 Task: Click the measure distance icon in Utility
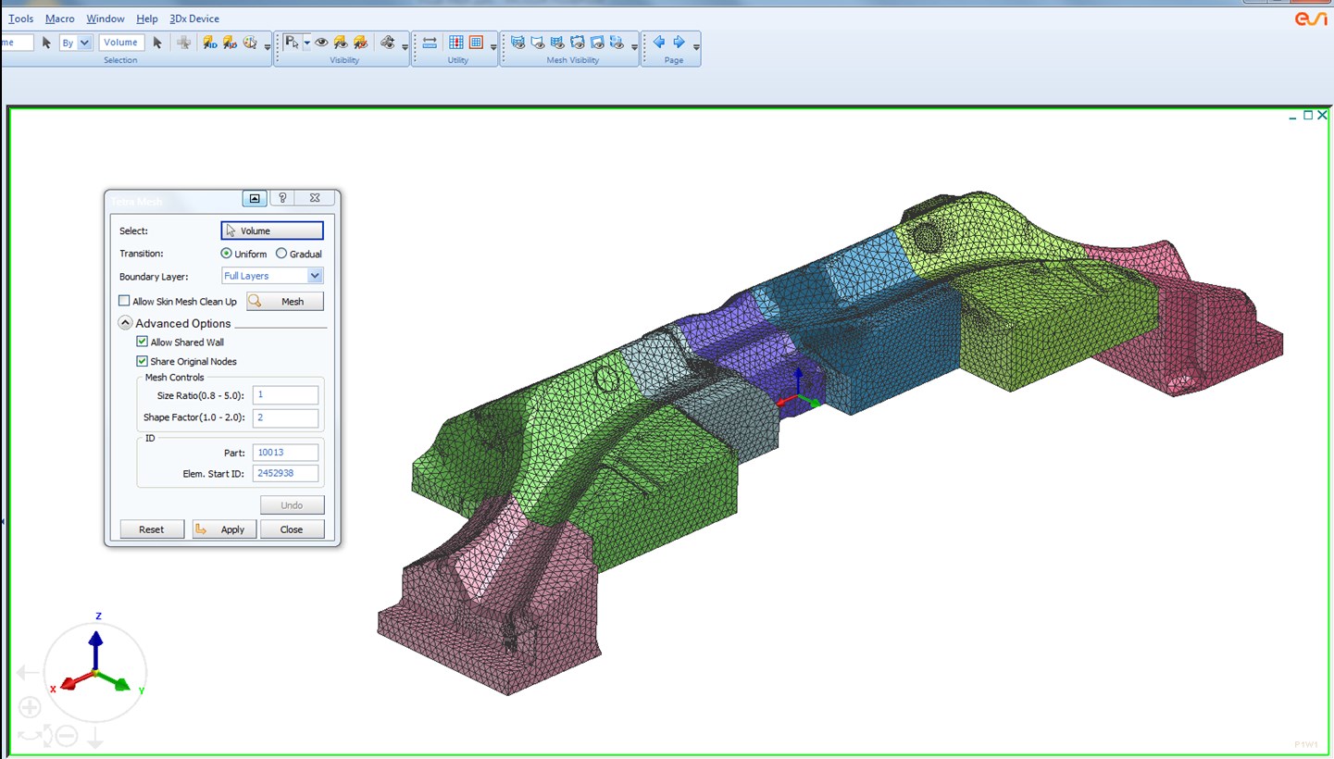tap(430, 43)
